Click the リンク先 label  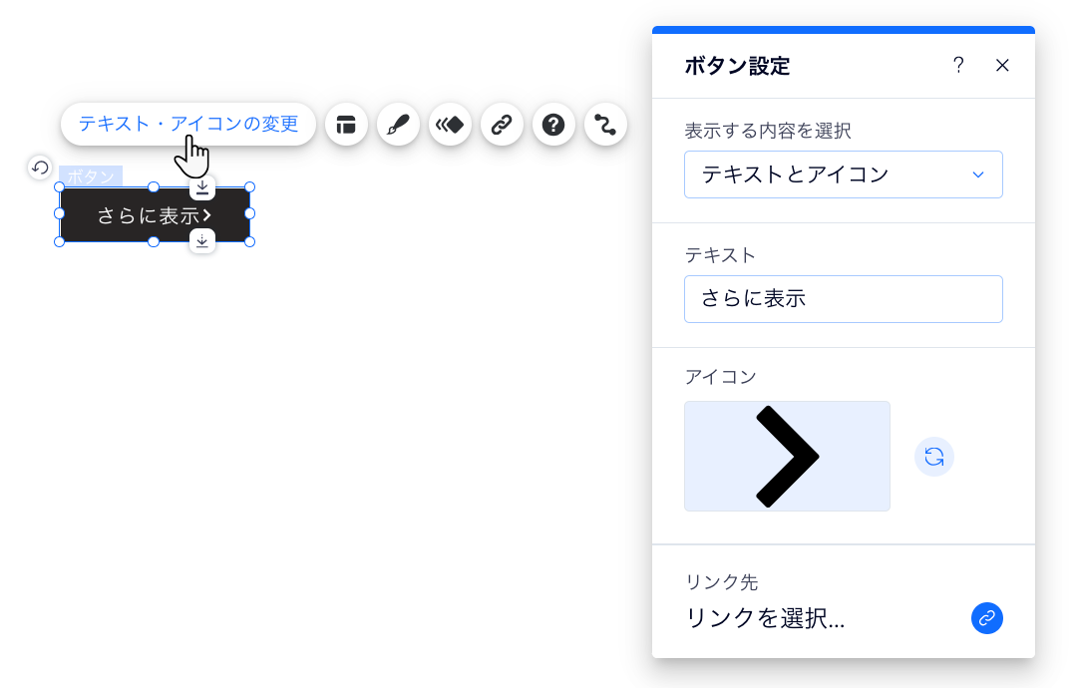click(x=721, y=582)
